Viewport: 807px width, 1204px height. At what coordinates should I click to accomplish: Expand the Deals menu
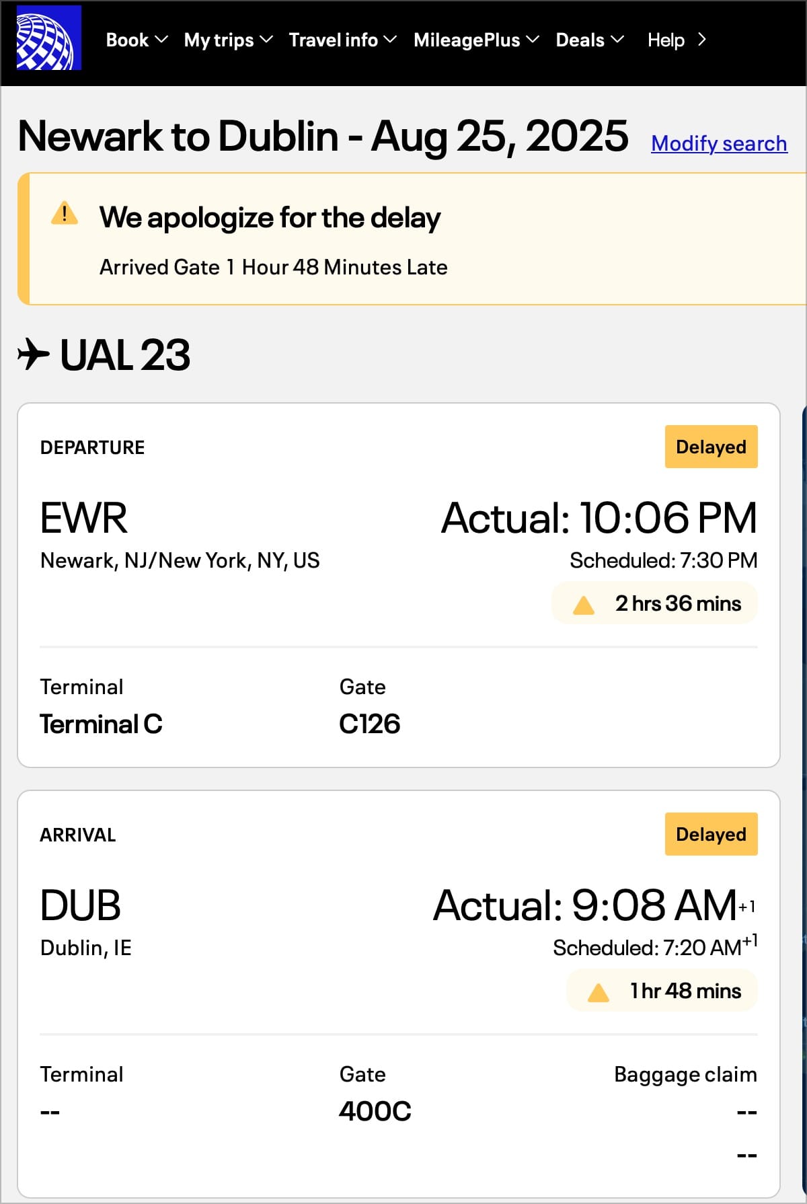pyautogui.click(x=590, y=40)
